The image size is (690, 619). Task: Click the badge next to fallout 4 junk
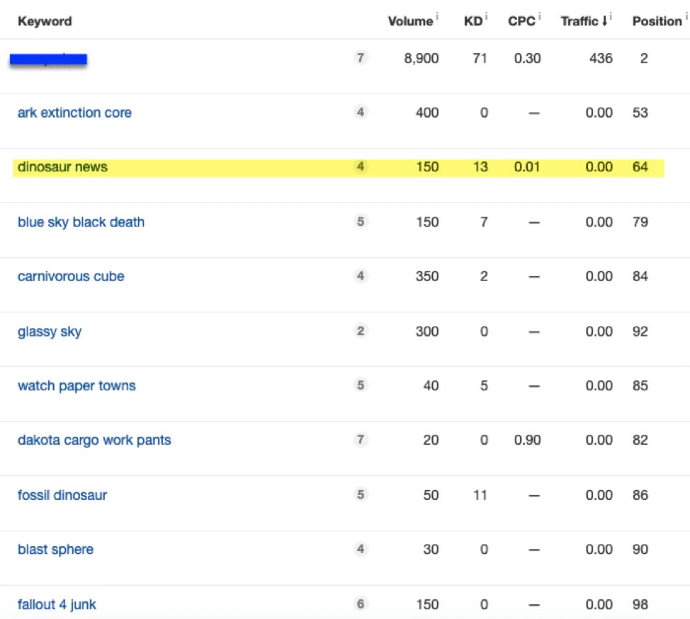click(x=361, y=604)
